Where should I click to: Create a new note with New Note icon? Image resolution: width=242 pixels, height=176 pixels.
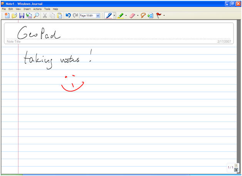point(7,16)
